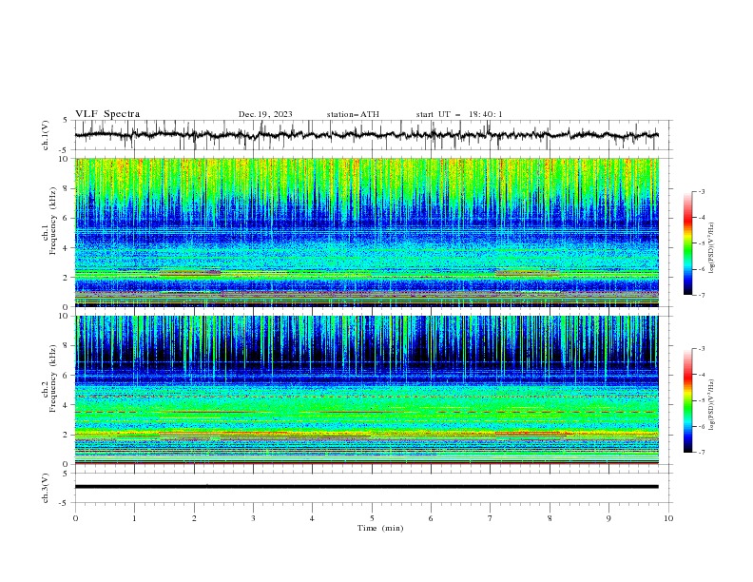This screenshot has height=582, width=753.
Task: Click the "4" tick on the time axis
Action: 312,518
